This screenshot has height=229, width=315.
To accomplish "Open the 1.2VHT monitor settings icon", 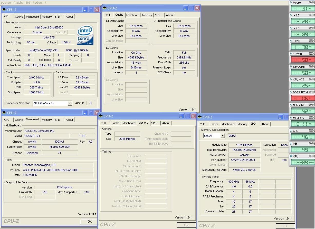I will 311,54.
